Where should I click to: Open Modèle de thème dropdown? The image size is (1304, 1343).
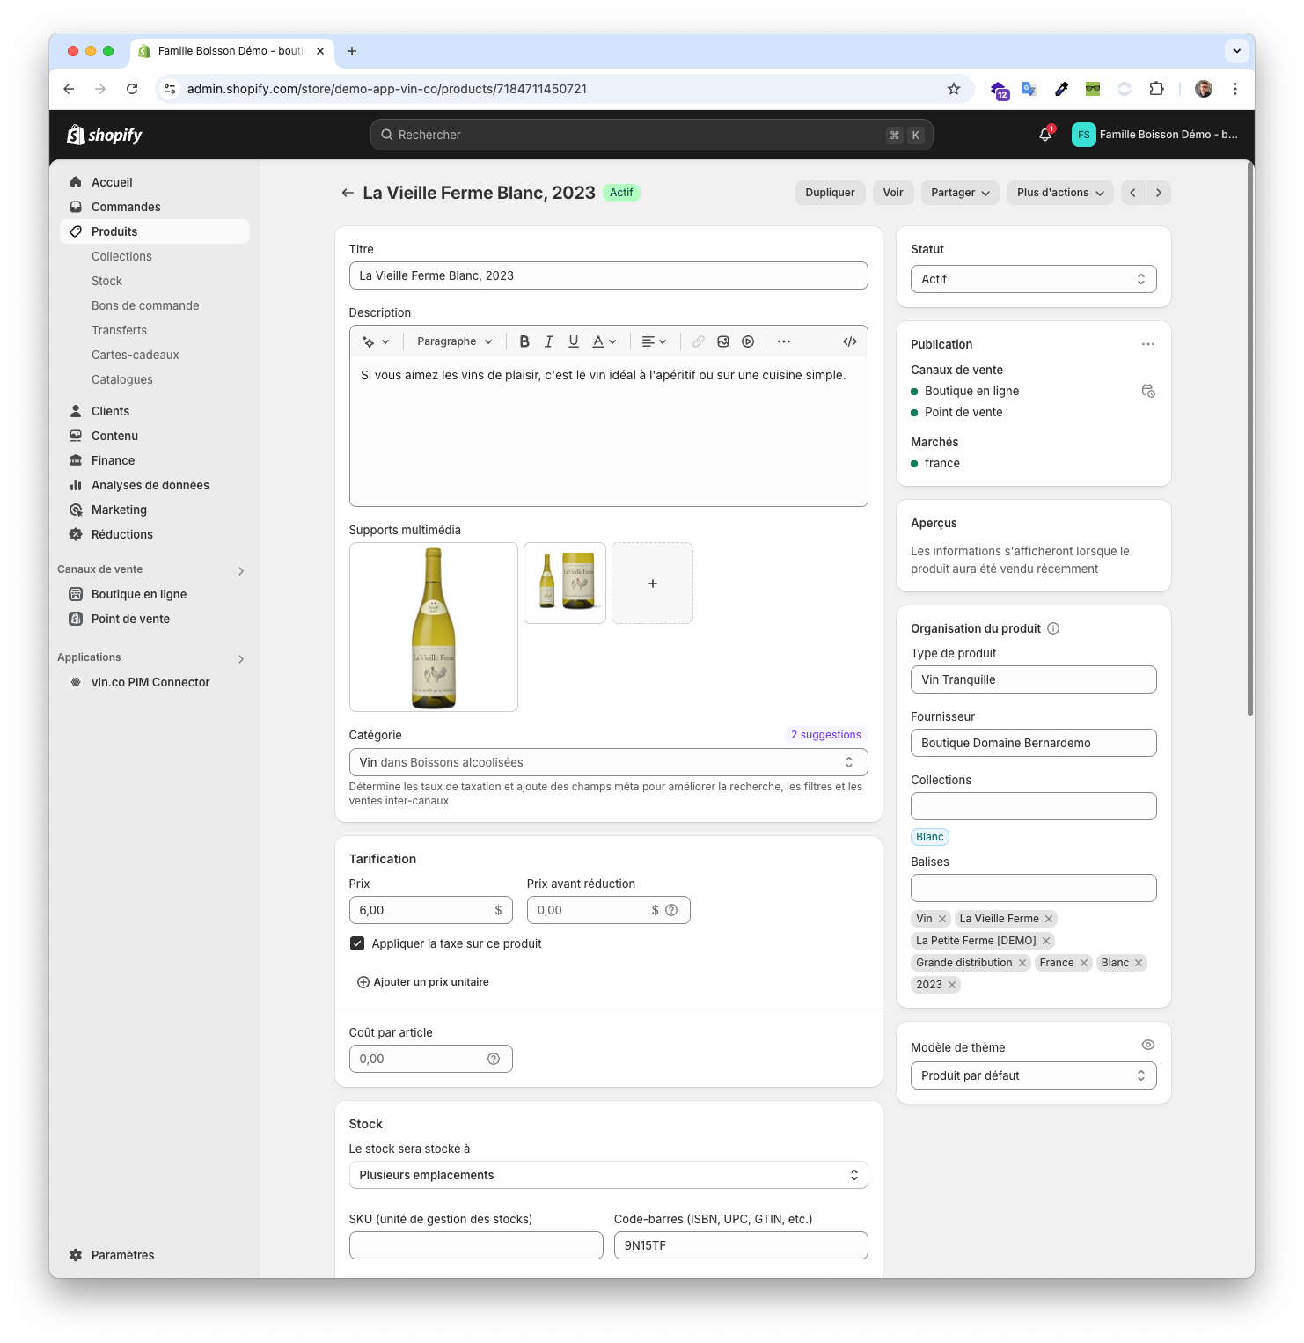pyautogui.click(x=1034, y=1075)
